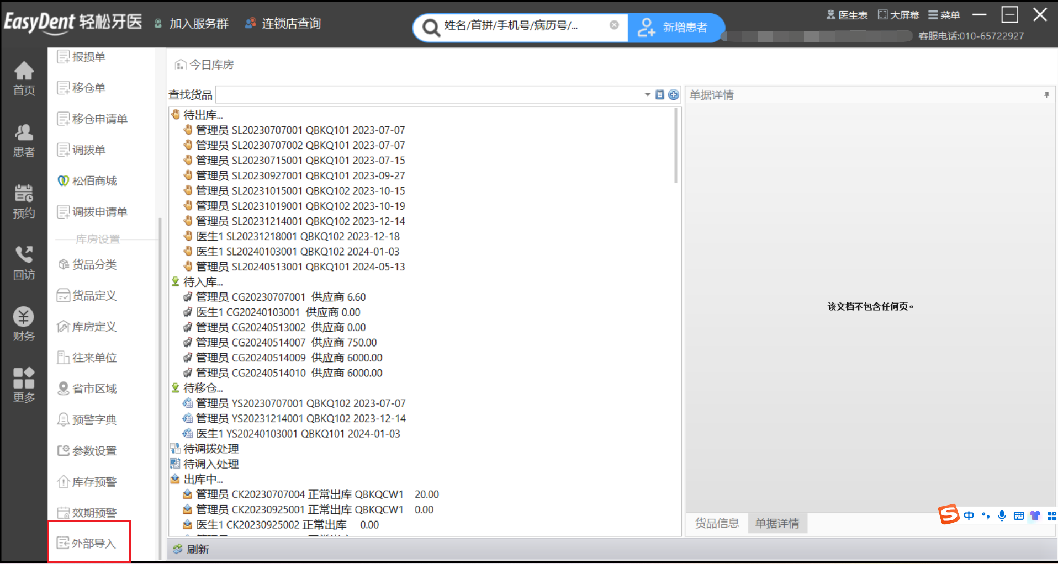Open the 财务 finance section
The height and width of the screenshot is (564, 1058).
[x=24, y=324]
